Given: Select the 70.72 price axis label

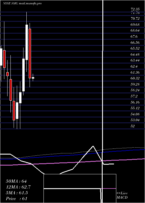Looking at the screenshot, I should coord(135,19).
